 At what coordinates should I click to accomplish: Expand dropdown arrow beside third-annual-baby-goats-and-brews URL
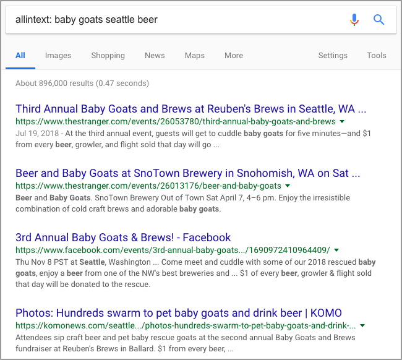(x=342, y=121)
